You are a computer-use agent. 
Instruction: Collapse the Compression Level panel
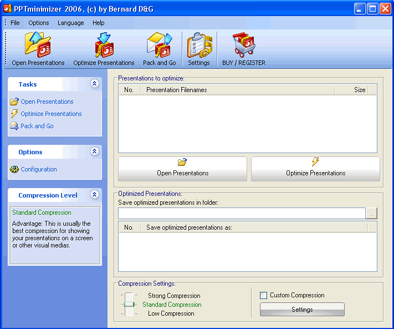pyautogui.click(x=94, y=194)
